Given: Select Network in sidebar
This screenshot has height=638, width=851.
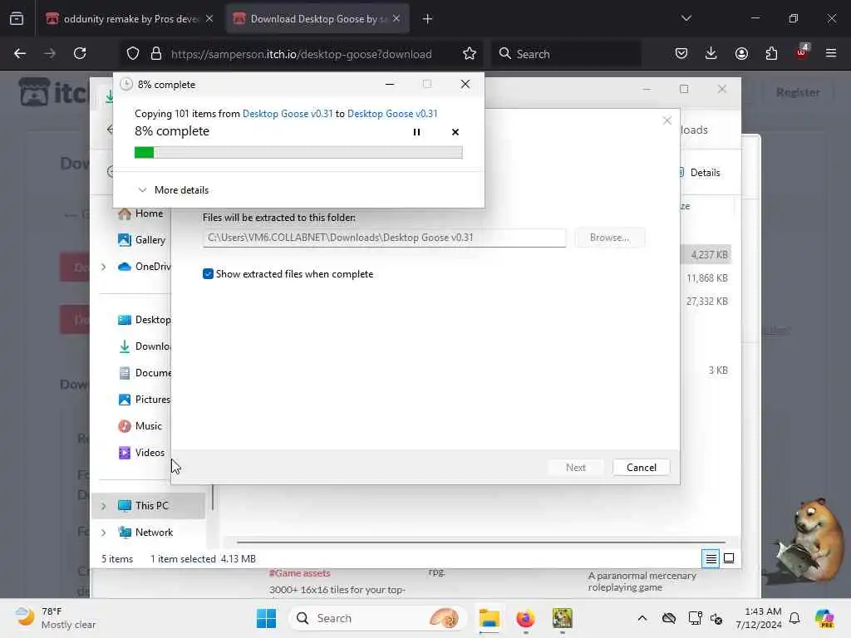Looking at the screenshot, I should click(x=145, y=532).
